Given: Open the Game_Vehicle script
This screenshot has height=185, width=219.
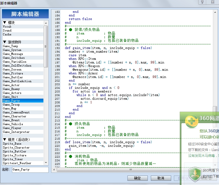Looking at the screenshot, I should pos(23,124).
